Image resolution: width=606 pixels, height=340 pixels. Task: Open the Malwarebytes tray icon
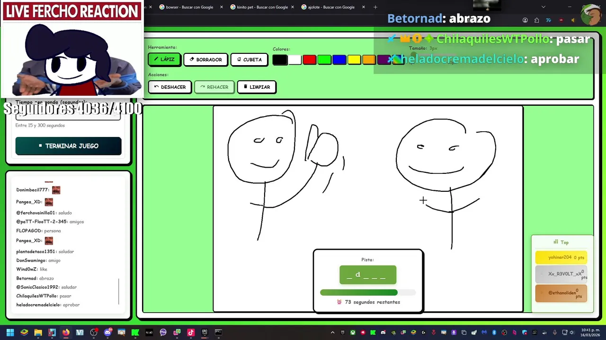tap(484, 332)
